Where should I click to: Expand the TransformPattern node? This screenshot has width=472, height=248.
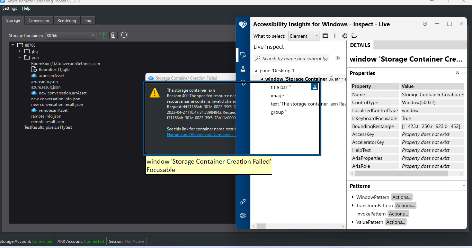click(x=353, y=205)
